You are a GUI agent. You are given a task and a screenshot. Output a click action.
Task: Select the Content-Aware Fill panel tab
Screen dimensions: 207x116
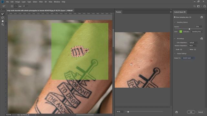coord(180,12)
